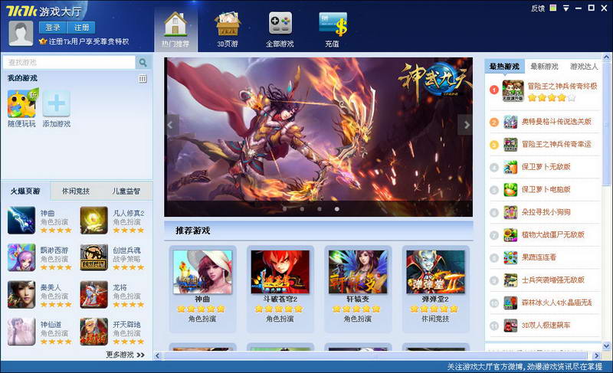Click the 添加游戏 plus icon
613x373 pixels.
click(57, 103)
